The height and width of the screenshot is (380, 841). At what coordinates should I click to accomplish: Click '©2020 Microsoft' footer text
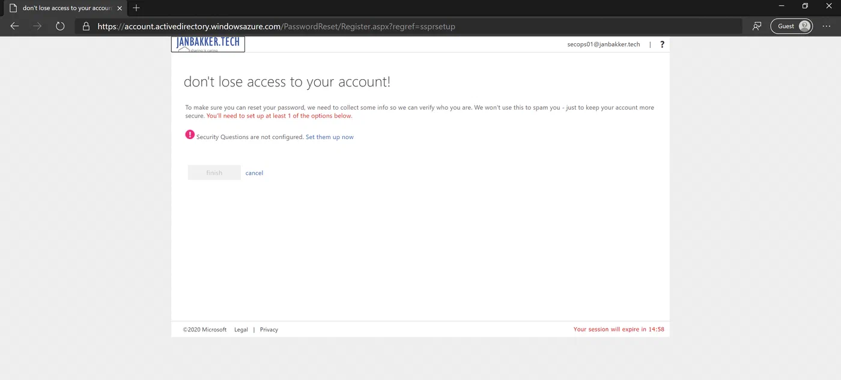click(205, 330)
